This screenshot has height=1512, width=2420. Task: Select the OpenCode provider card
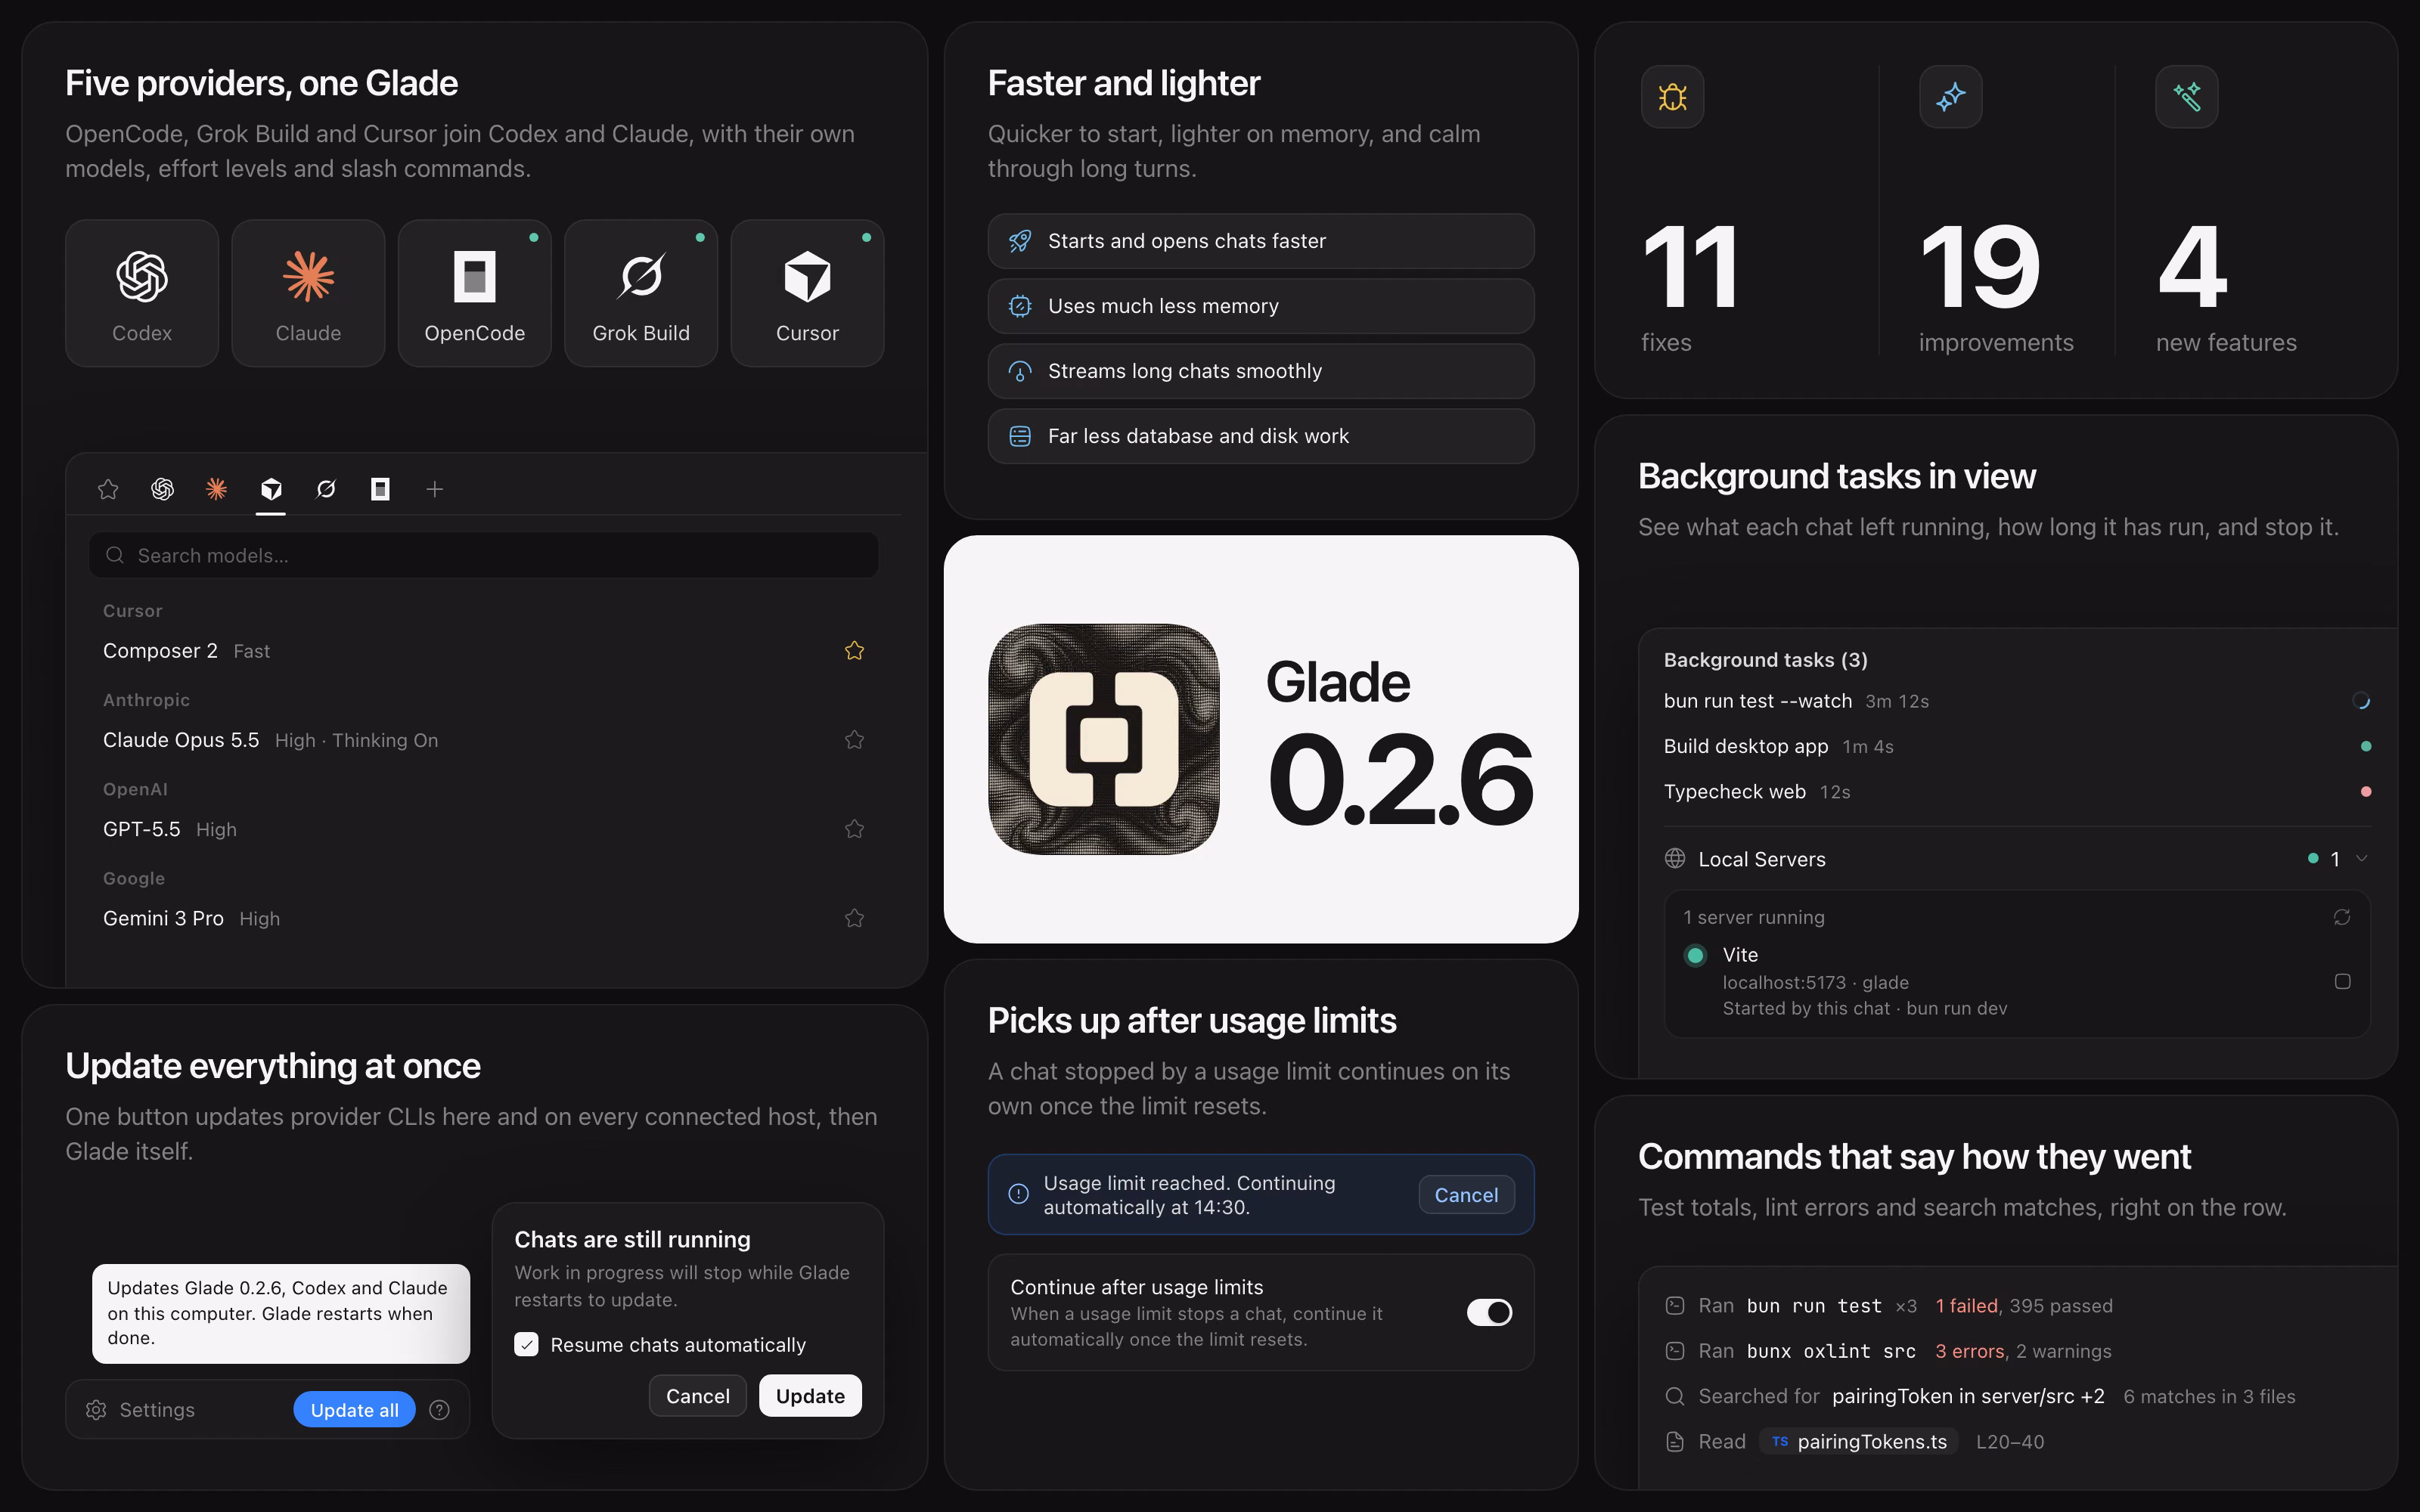(475, 293)
